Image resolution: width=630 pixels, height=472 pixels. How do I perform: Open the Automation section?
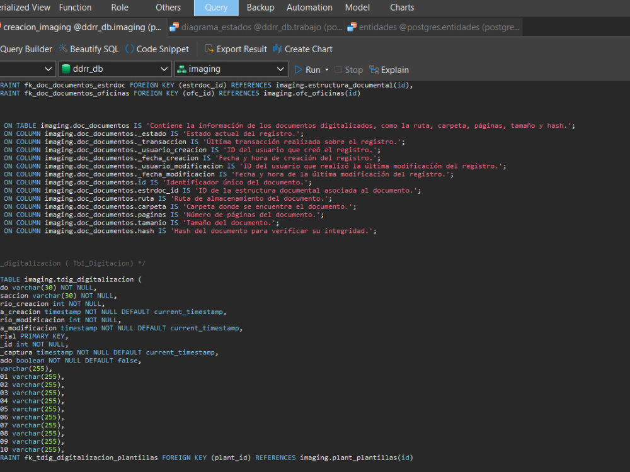point(309,8)
